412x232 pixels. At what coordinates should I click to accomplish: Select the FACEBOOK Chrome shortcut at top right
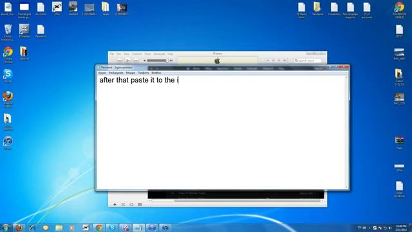(399, 10)
